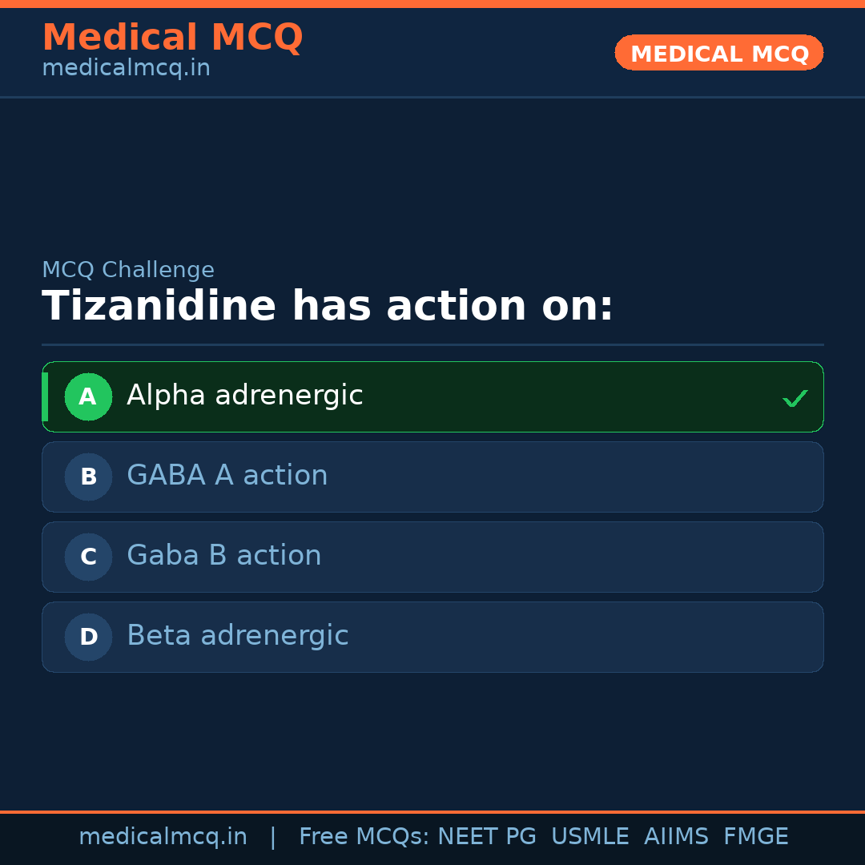Select the GABA A action answer
865x865 pixels.
click(227, 476)
